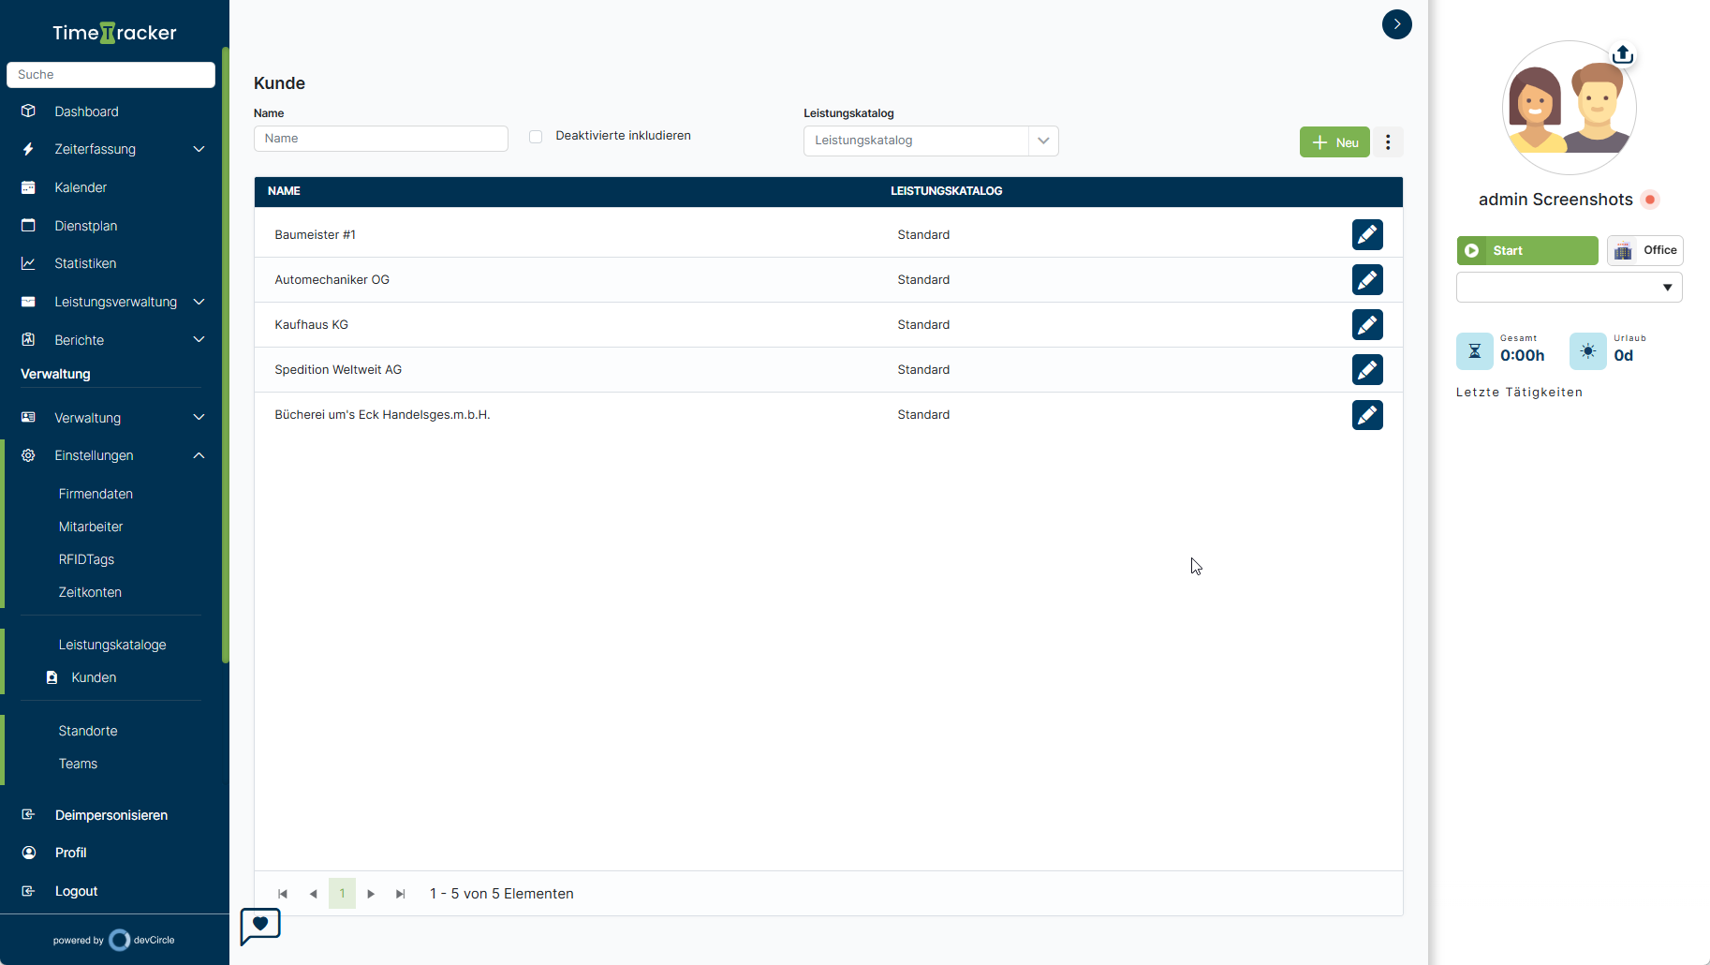Expand the Leistungsverwaltung submenu chevron

pyautogui.click(x=199, y=302)
